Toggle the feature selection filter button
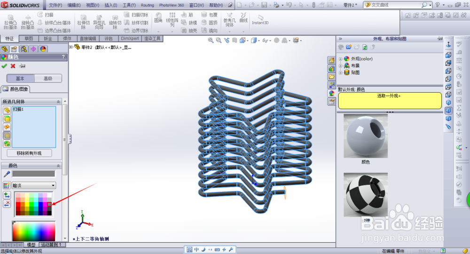470x254 pixels. [7, 143]
